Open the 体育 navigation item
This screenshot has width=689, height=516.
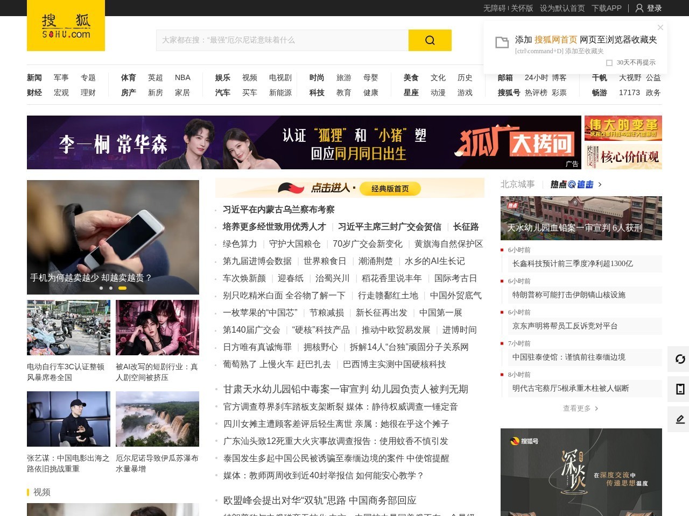[x=129, y=77]
